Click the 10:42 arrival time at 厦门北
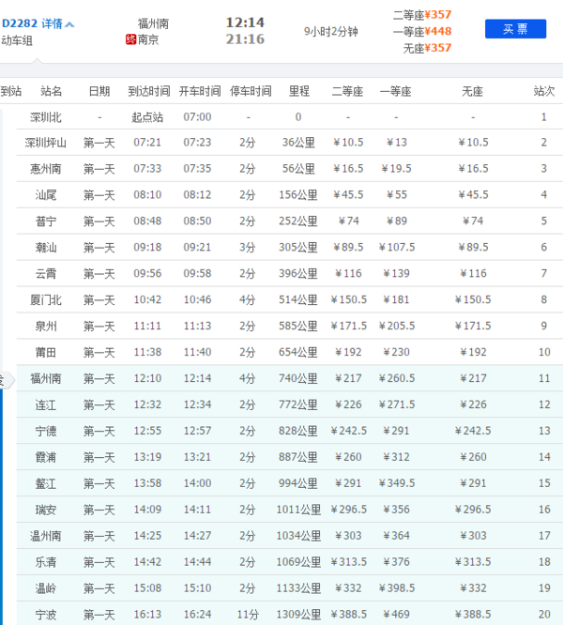The image size is (563, 625). coord(147,299)
